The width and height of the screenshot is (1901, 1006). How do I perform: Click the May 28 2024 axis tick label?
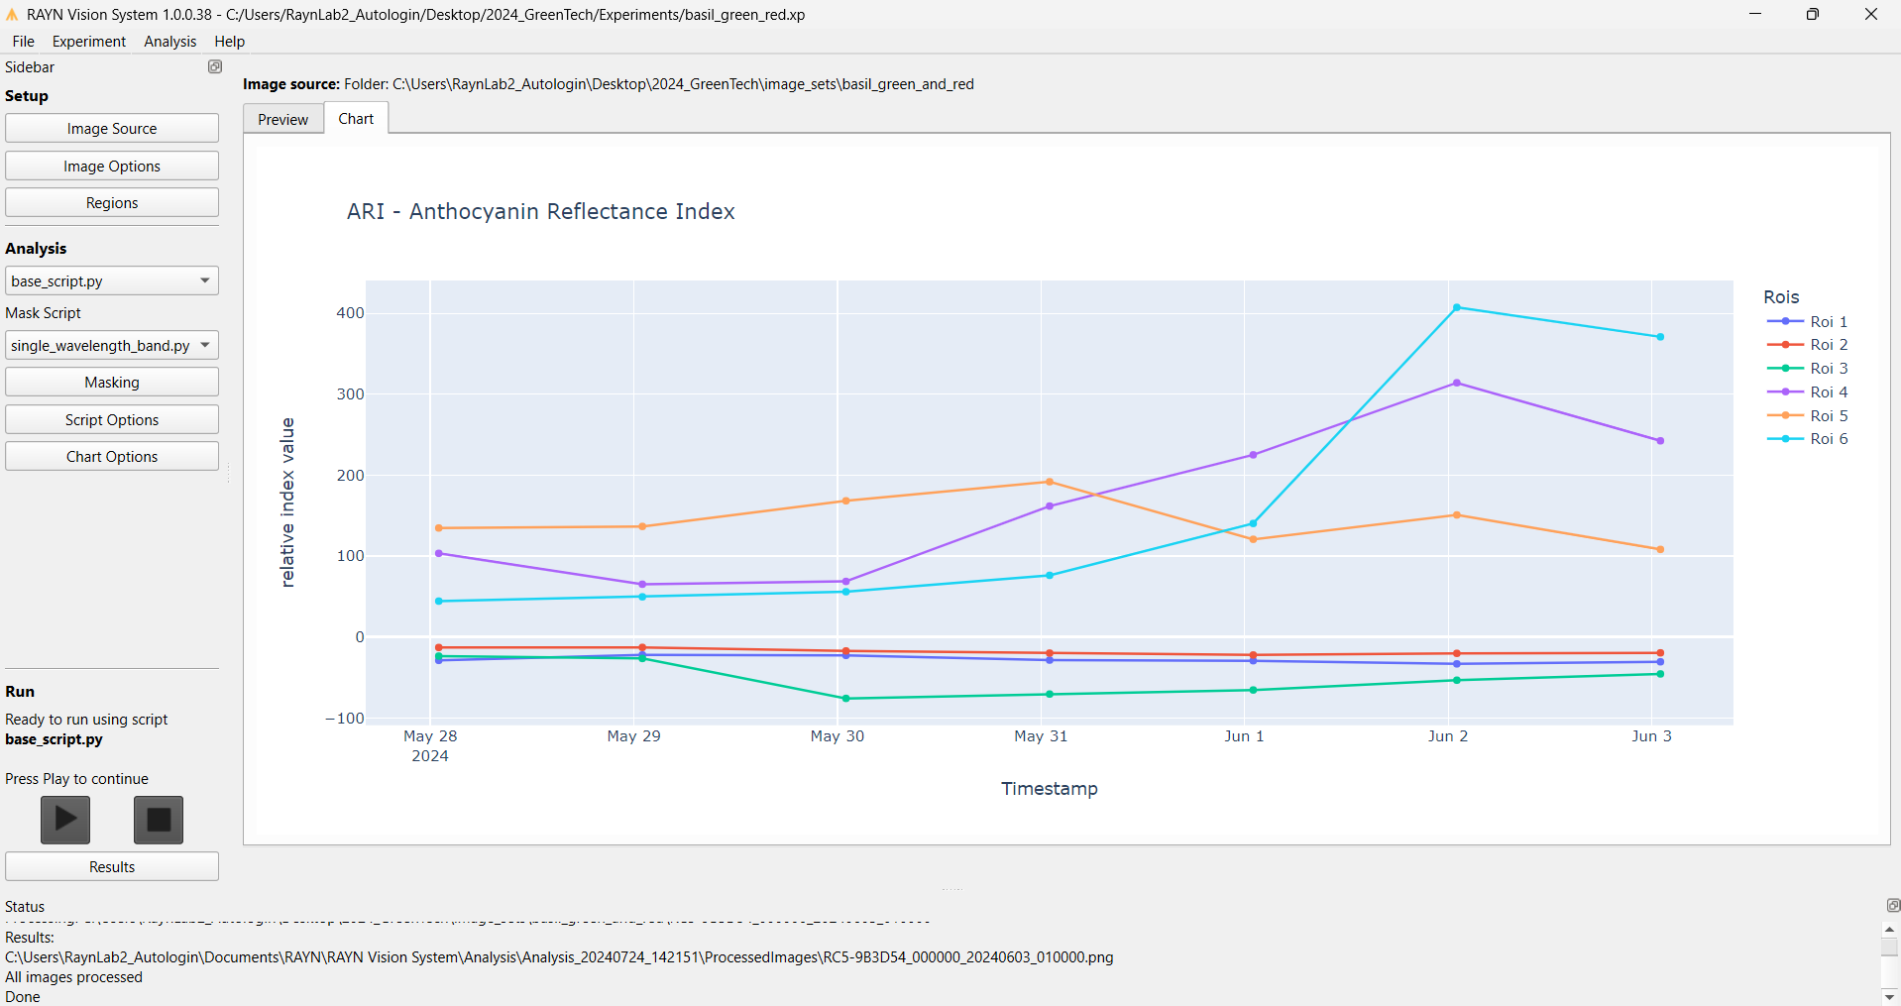(x=430, y=745)
